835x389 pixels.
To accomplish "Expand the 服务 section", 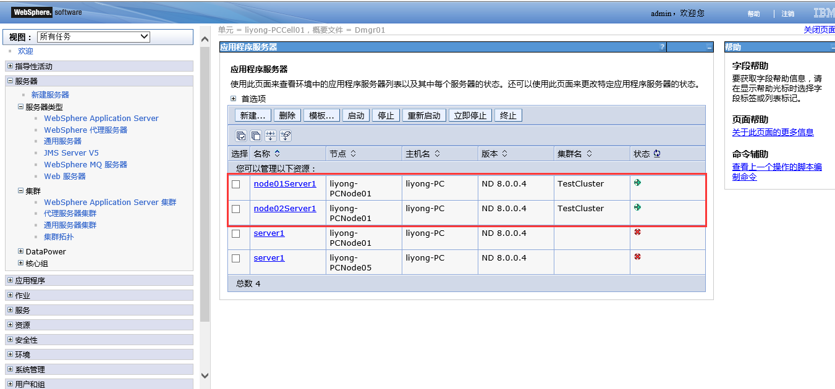I will pyautogui.click(x=10, y=310).
